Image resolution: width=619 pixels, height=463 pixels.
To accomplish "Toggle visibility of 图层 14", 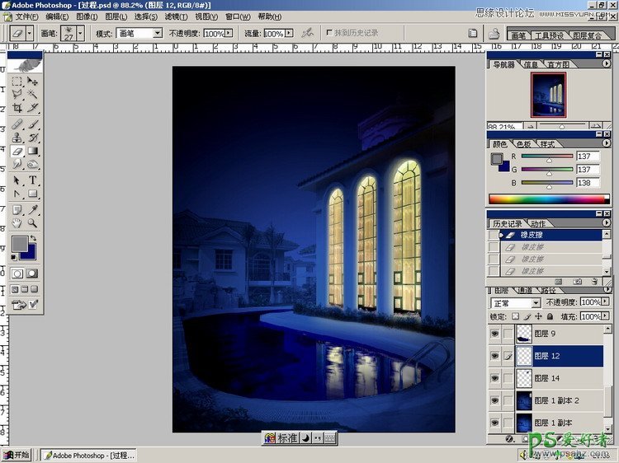I will (x=495, y=378).
